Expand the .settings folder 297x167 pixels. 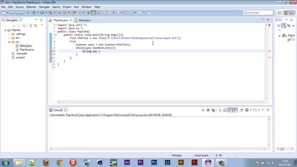(9, 34)
